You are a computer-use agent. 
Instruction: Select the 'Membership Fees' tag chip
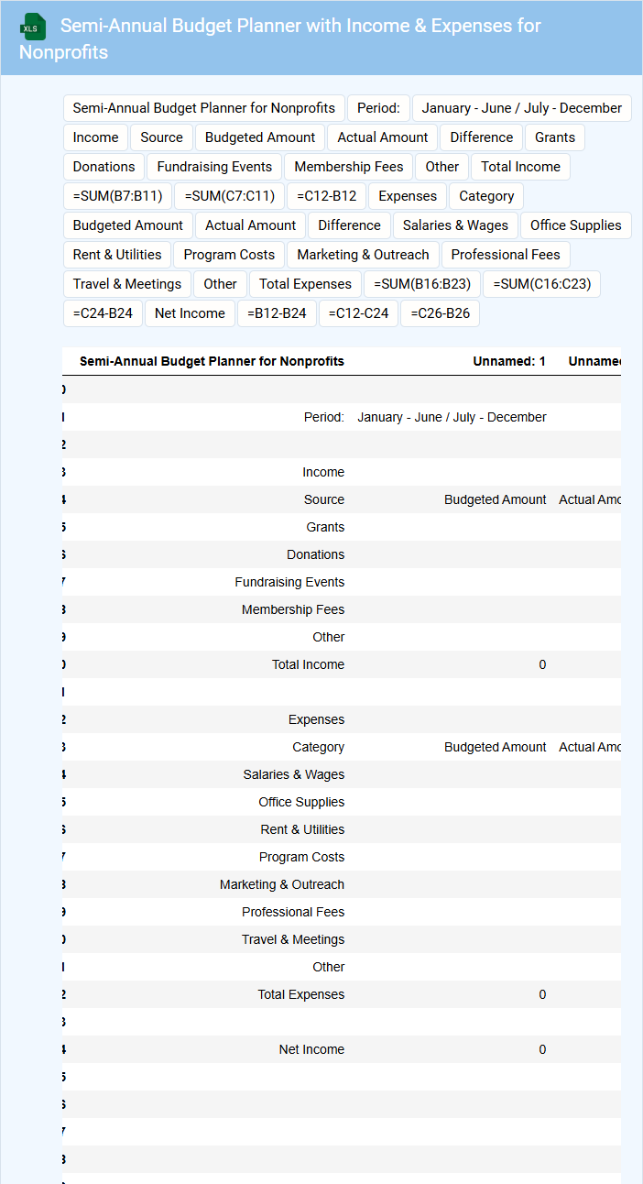(x=349, y=167)
